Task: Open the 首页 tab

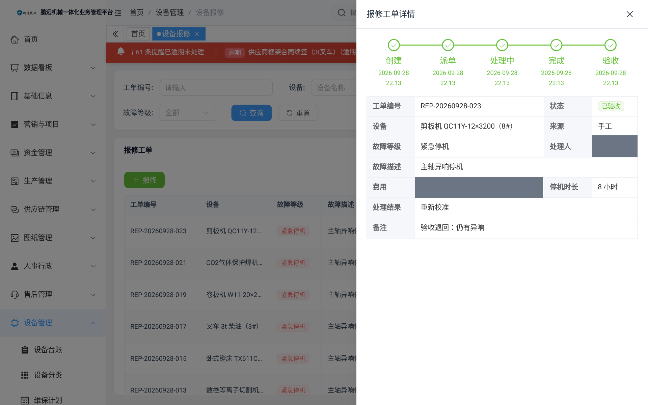Action: click(x=138, y=34)
